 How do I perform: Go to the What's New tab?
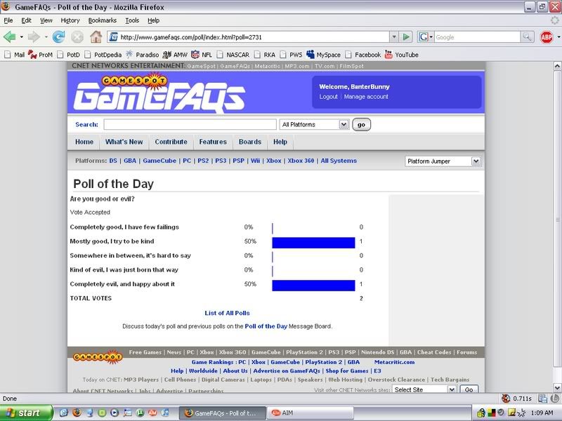(124, 142)
